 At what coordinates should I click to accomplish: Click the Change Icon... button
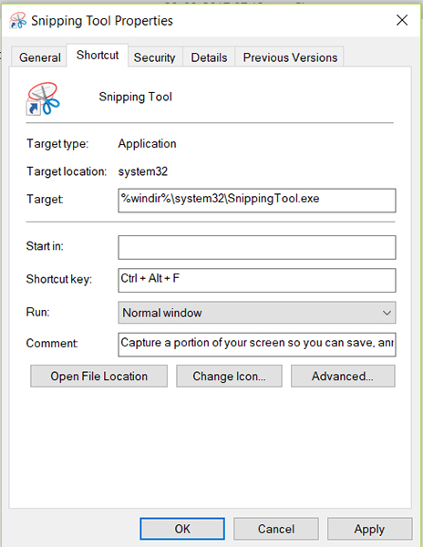click(229, 376)
